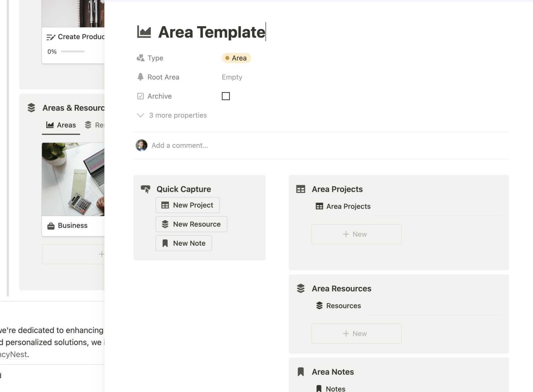Click the Add a comment field

pos(180,145)
